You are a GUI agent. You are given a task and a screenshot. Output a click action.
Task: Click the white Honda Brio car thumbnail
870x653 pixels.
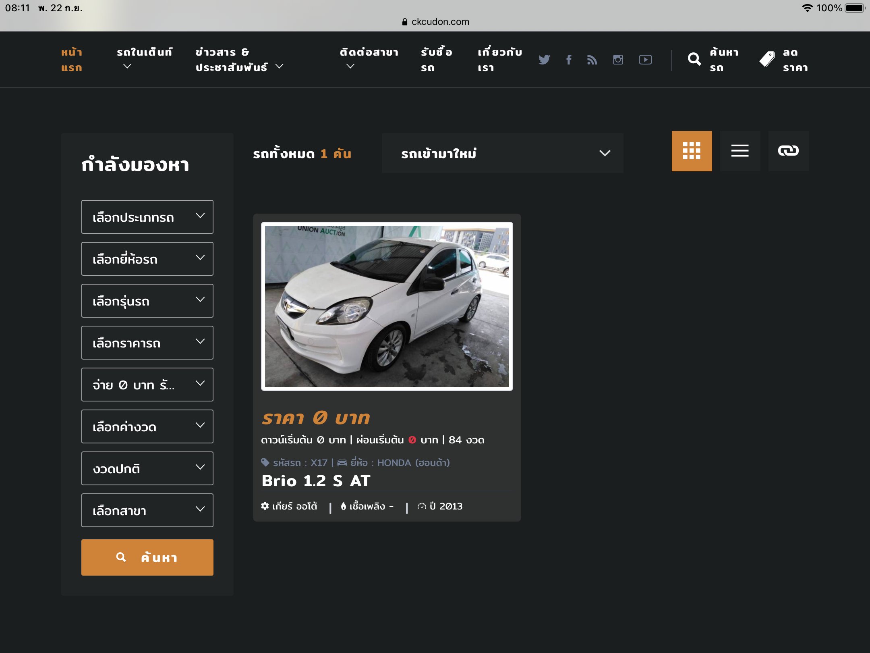pyautogui.click(x=387, y=306)
